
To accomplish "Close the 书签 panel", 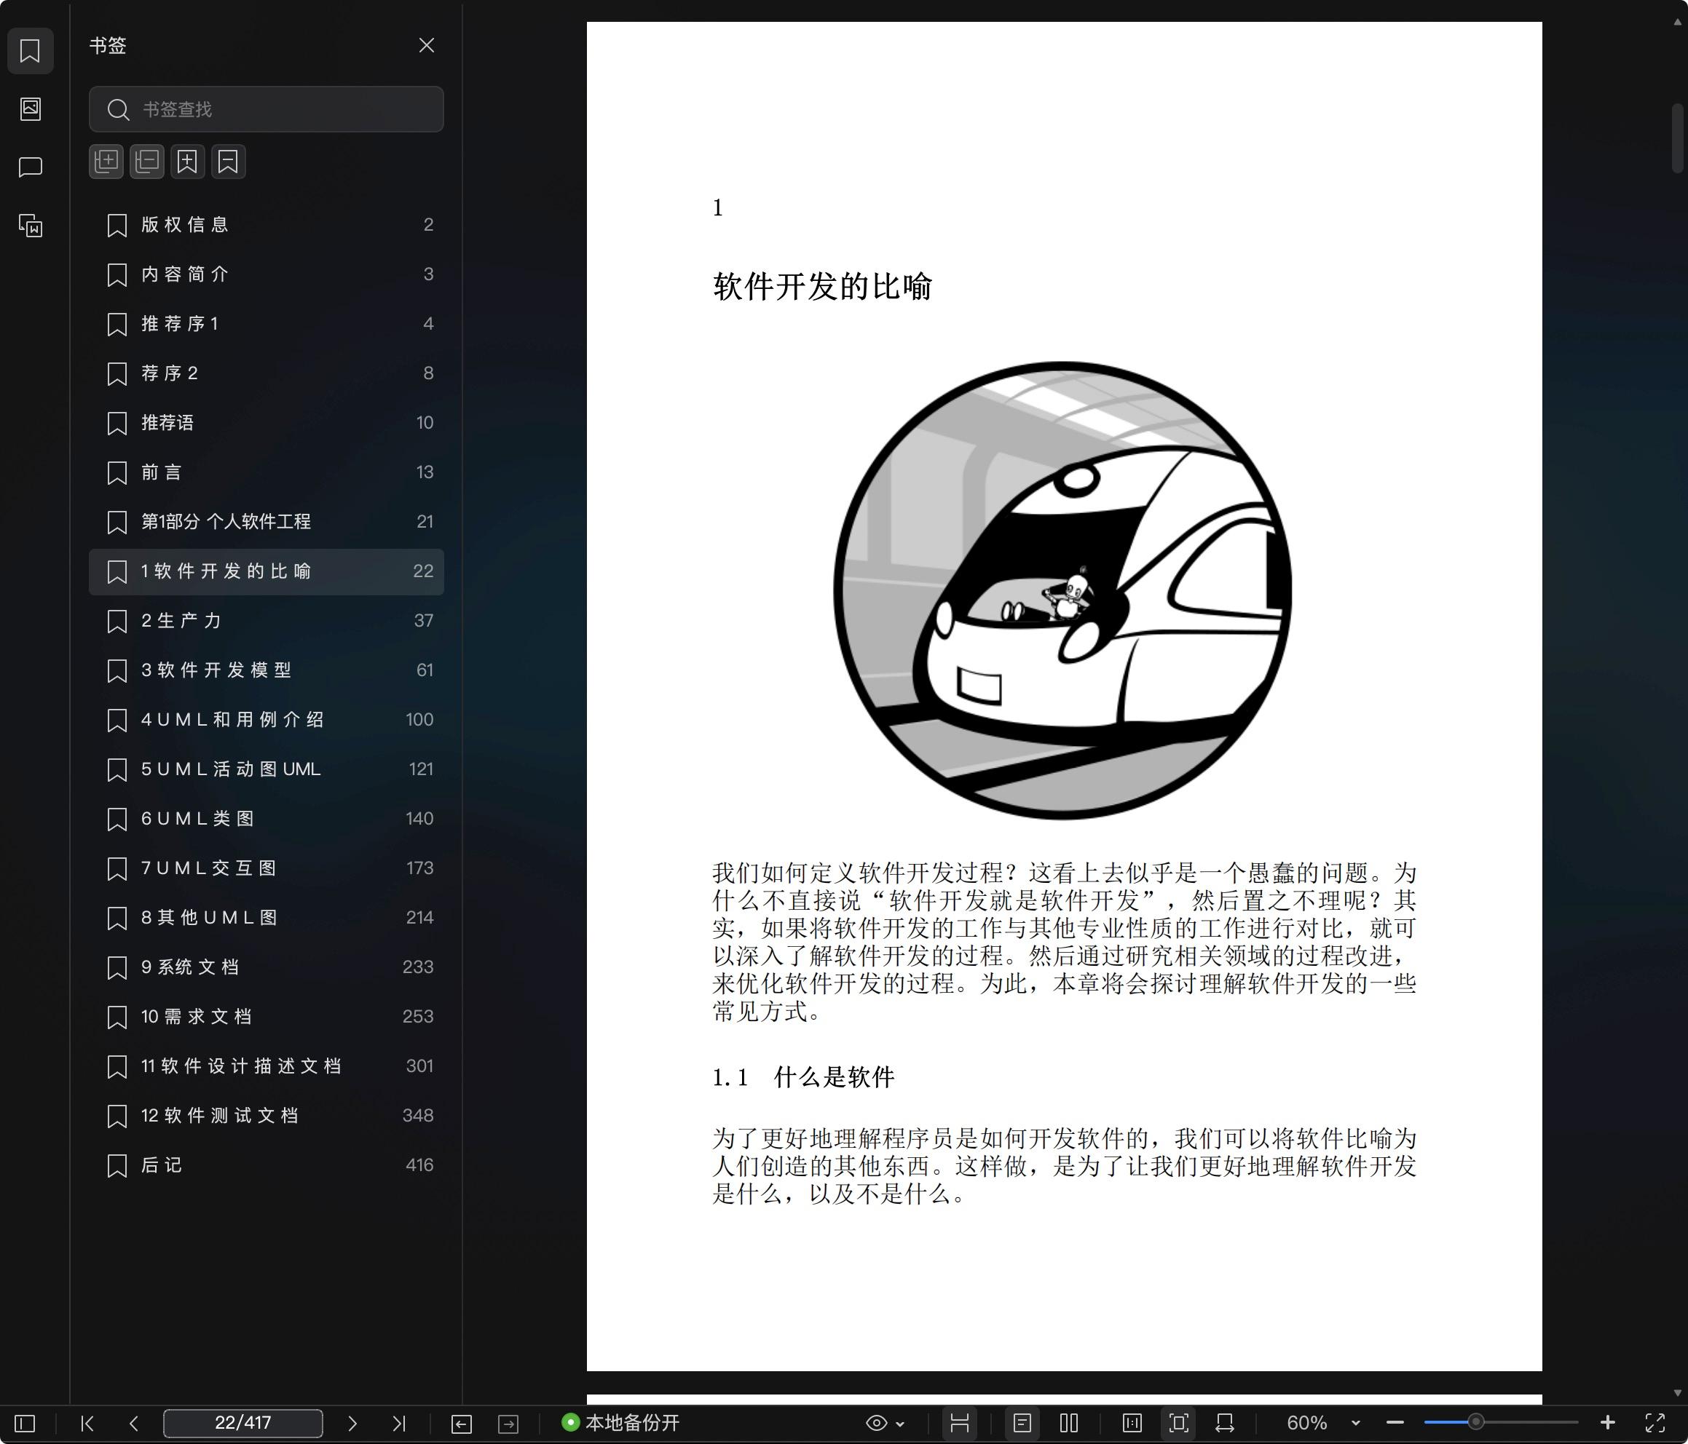I will (426, 46).
